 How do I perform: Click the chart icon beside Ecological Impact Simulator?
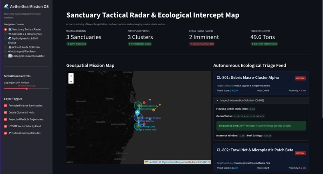10,56
